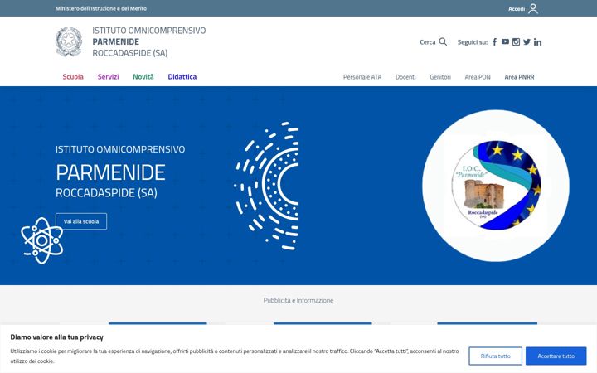Open the Didattica menu

(182, 77)
